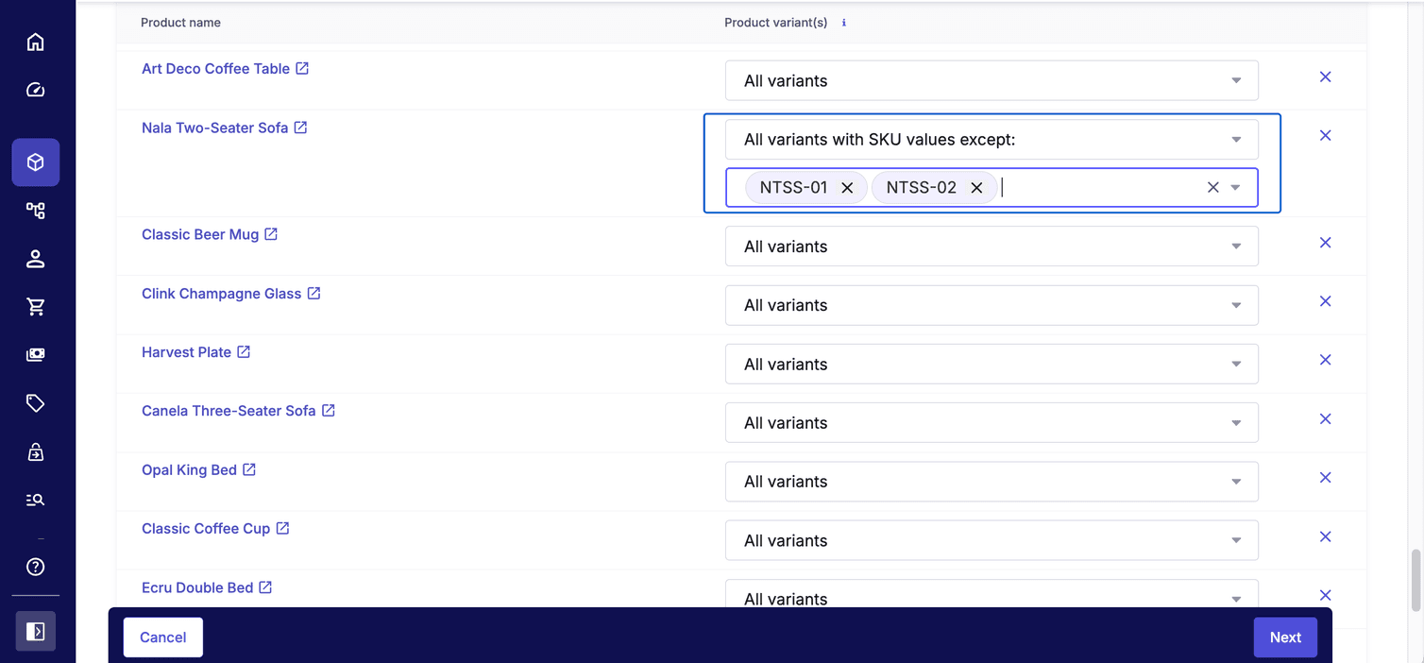This screenshot has width=1424, height=663.
Task: Select the highlighted Products box icon
Action: click(35, 161)
